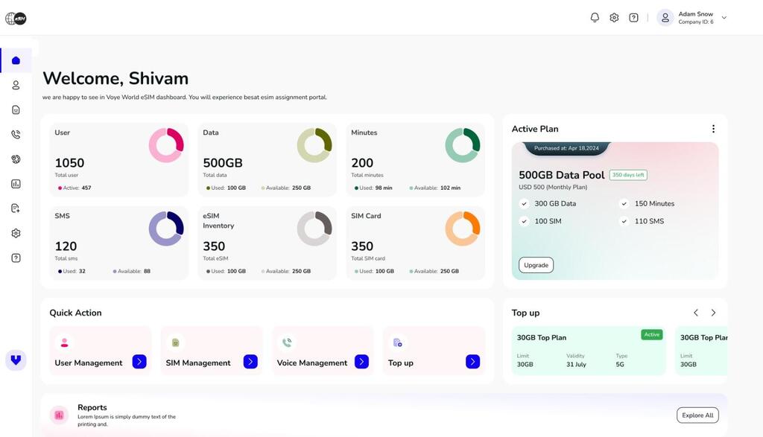Click the phone call icon in sidebar

(16, 135)
